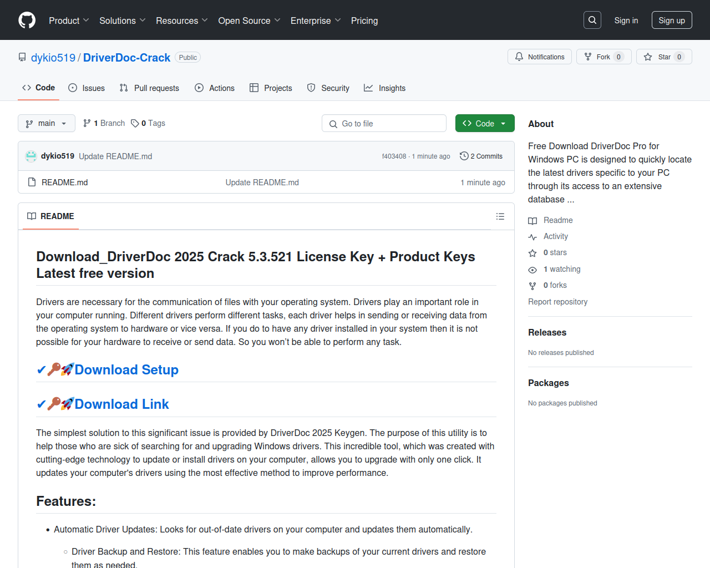Click the Go to file search field
710x568 pixels.
point(384,123)
